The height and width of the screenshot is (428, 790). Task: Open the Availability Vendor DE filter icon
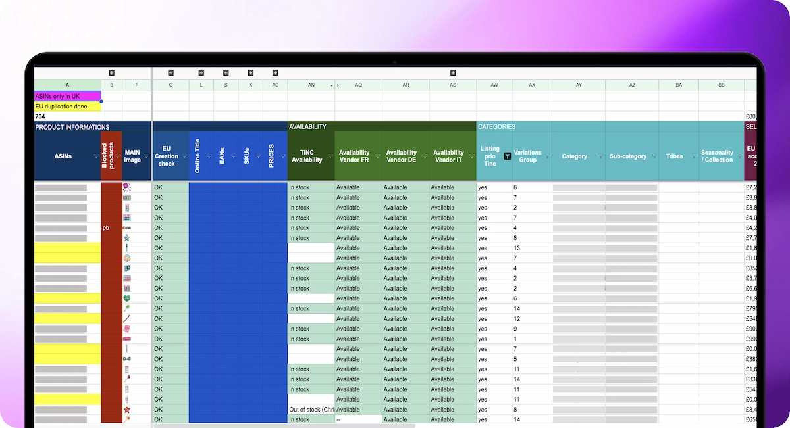coord(425,156)
